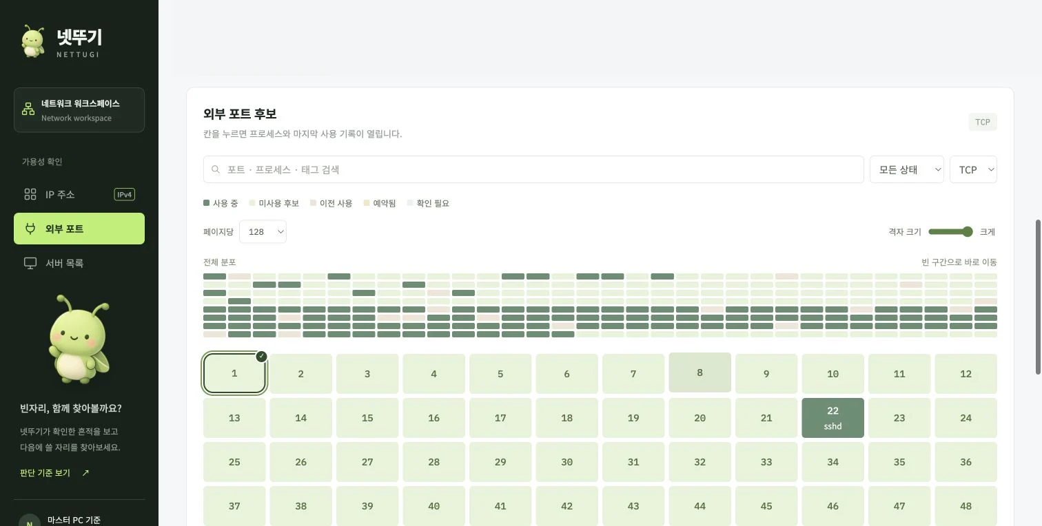
Task: Select port cell 22 sshd
Action: pos(832,418)
